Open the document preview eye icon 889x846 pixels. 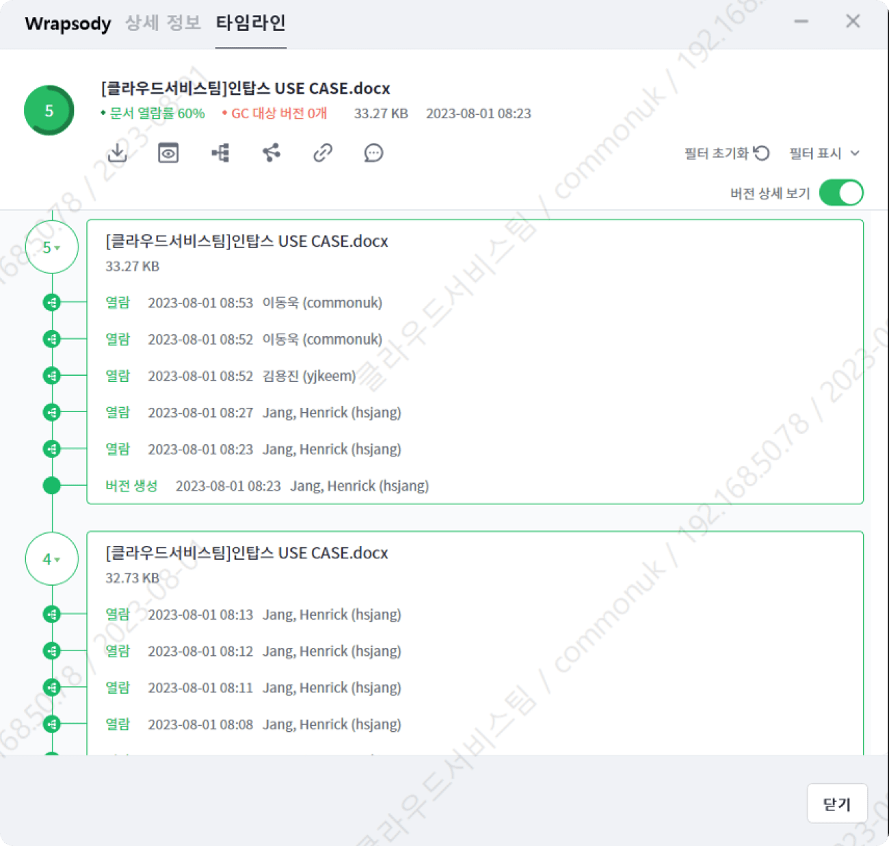click(168, 152)
